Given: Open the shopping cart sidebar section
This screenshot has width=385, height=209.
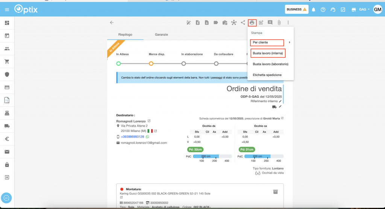Looking at the screenshot, I should pyautogui.click(x=7, y=62).
